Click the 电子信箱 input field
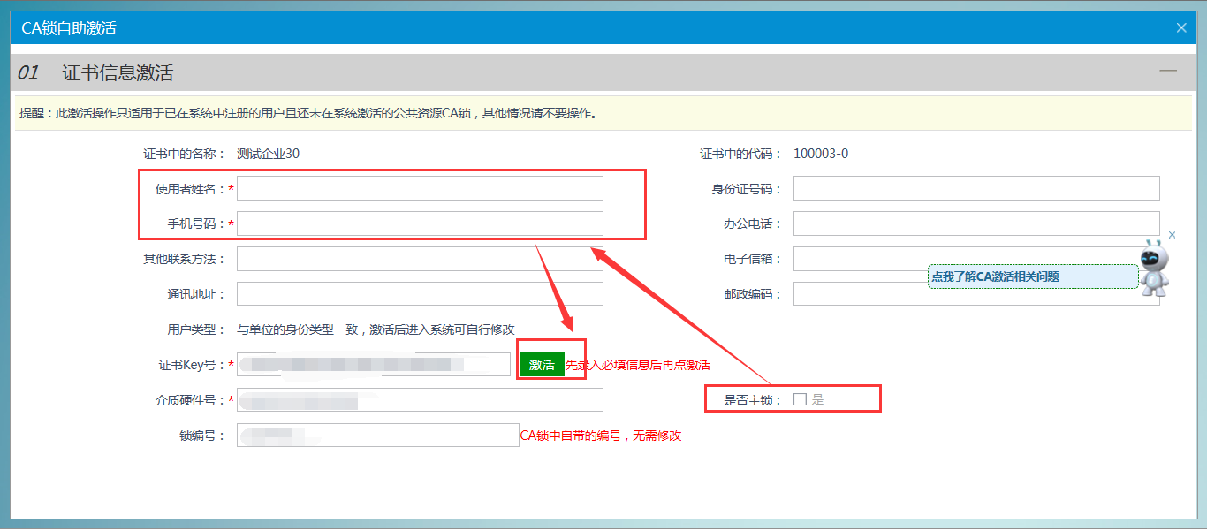The width and height of the screenshot is (1207, 530). [857, 259]
